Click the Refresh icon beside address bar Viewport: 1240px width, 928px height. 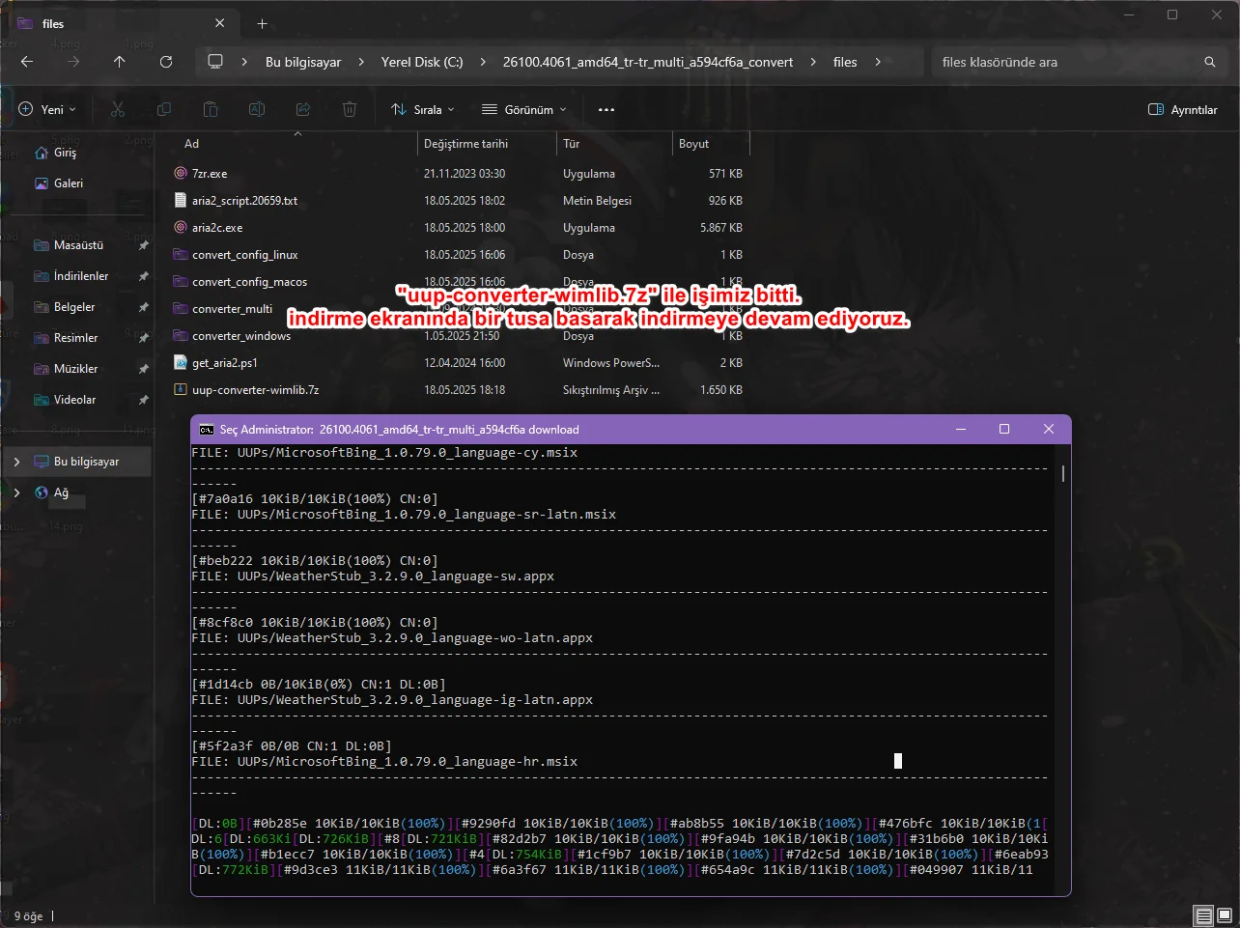[x=166, y=62]
